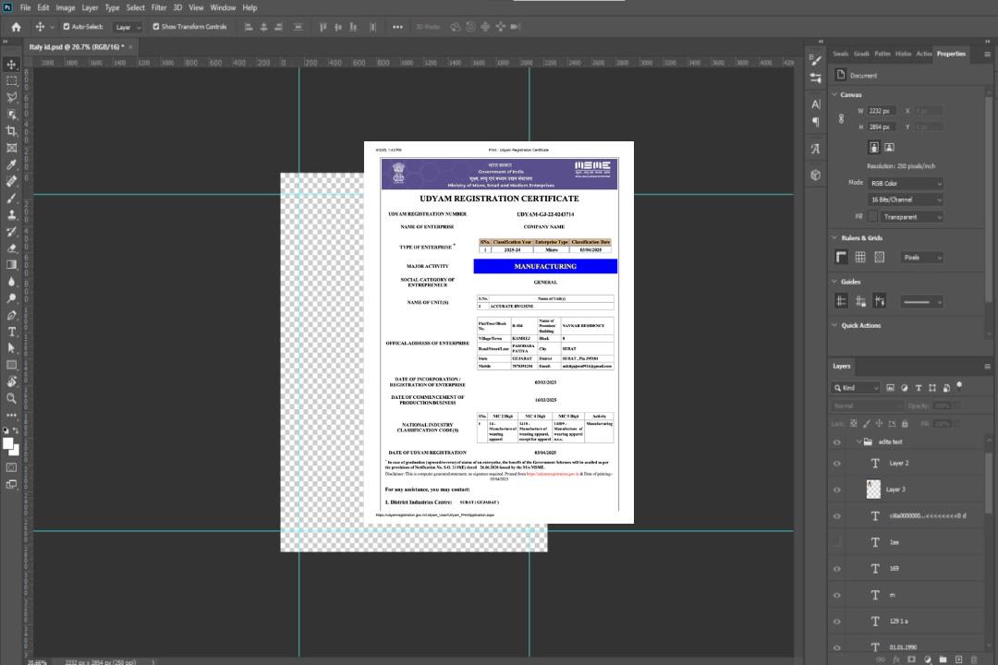Click the Home icon in options bar
998x665 pixels.
click(x=16, y=27)
